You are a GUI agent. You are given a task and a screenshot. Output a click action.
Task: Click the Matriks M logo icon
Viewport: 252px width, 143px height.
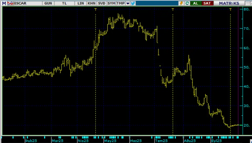(x=4, y=3)
